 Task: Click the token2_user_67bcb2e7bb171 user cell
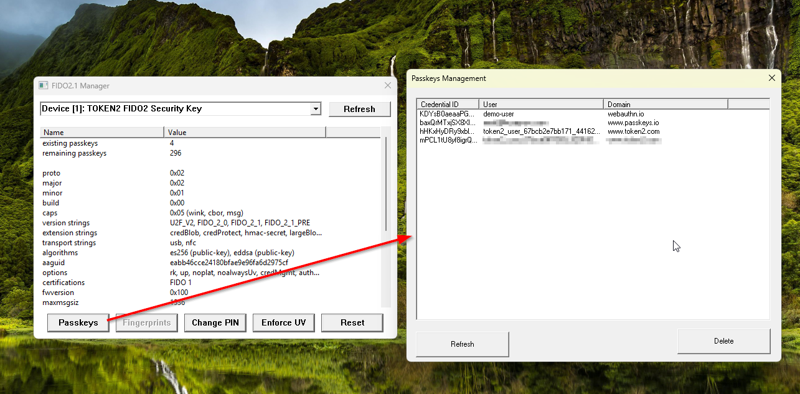click(x=542, y=131)
